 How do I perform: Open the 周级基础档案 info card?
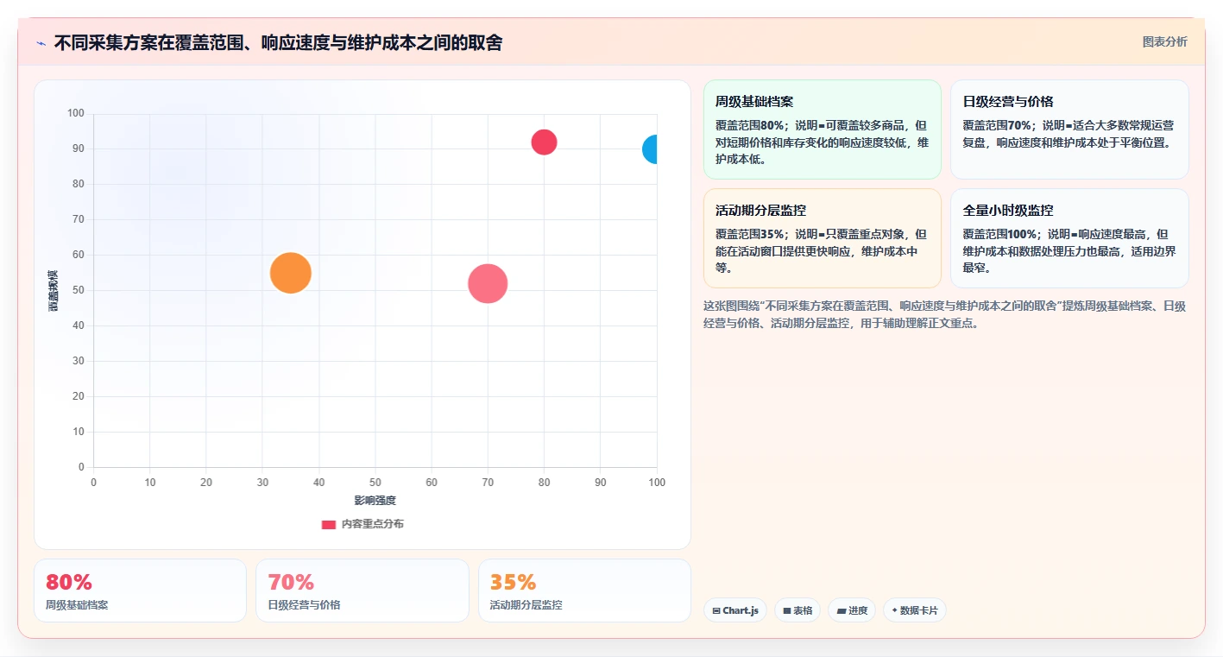pos(823,130)
